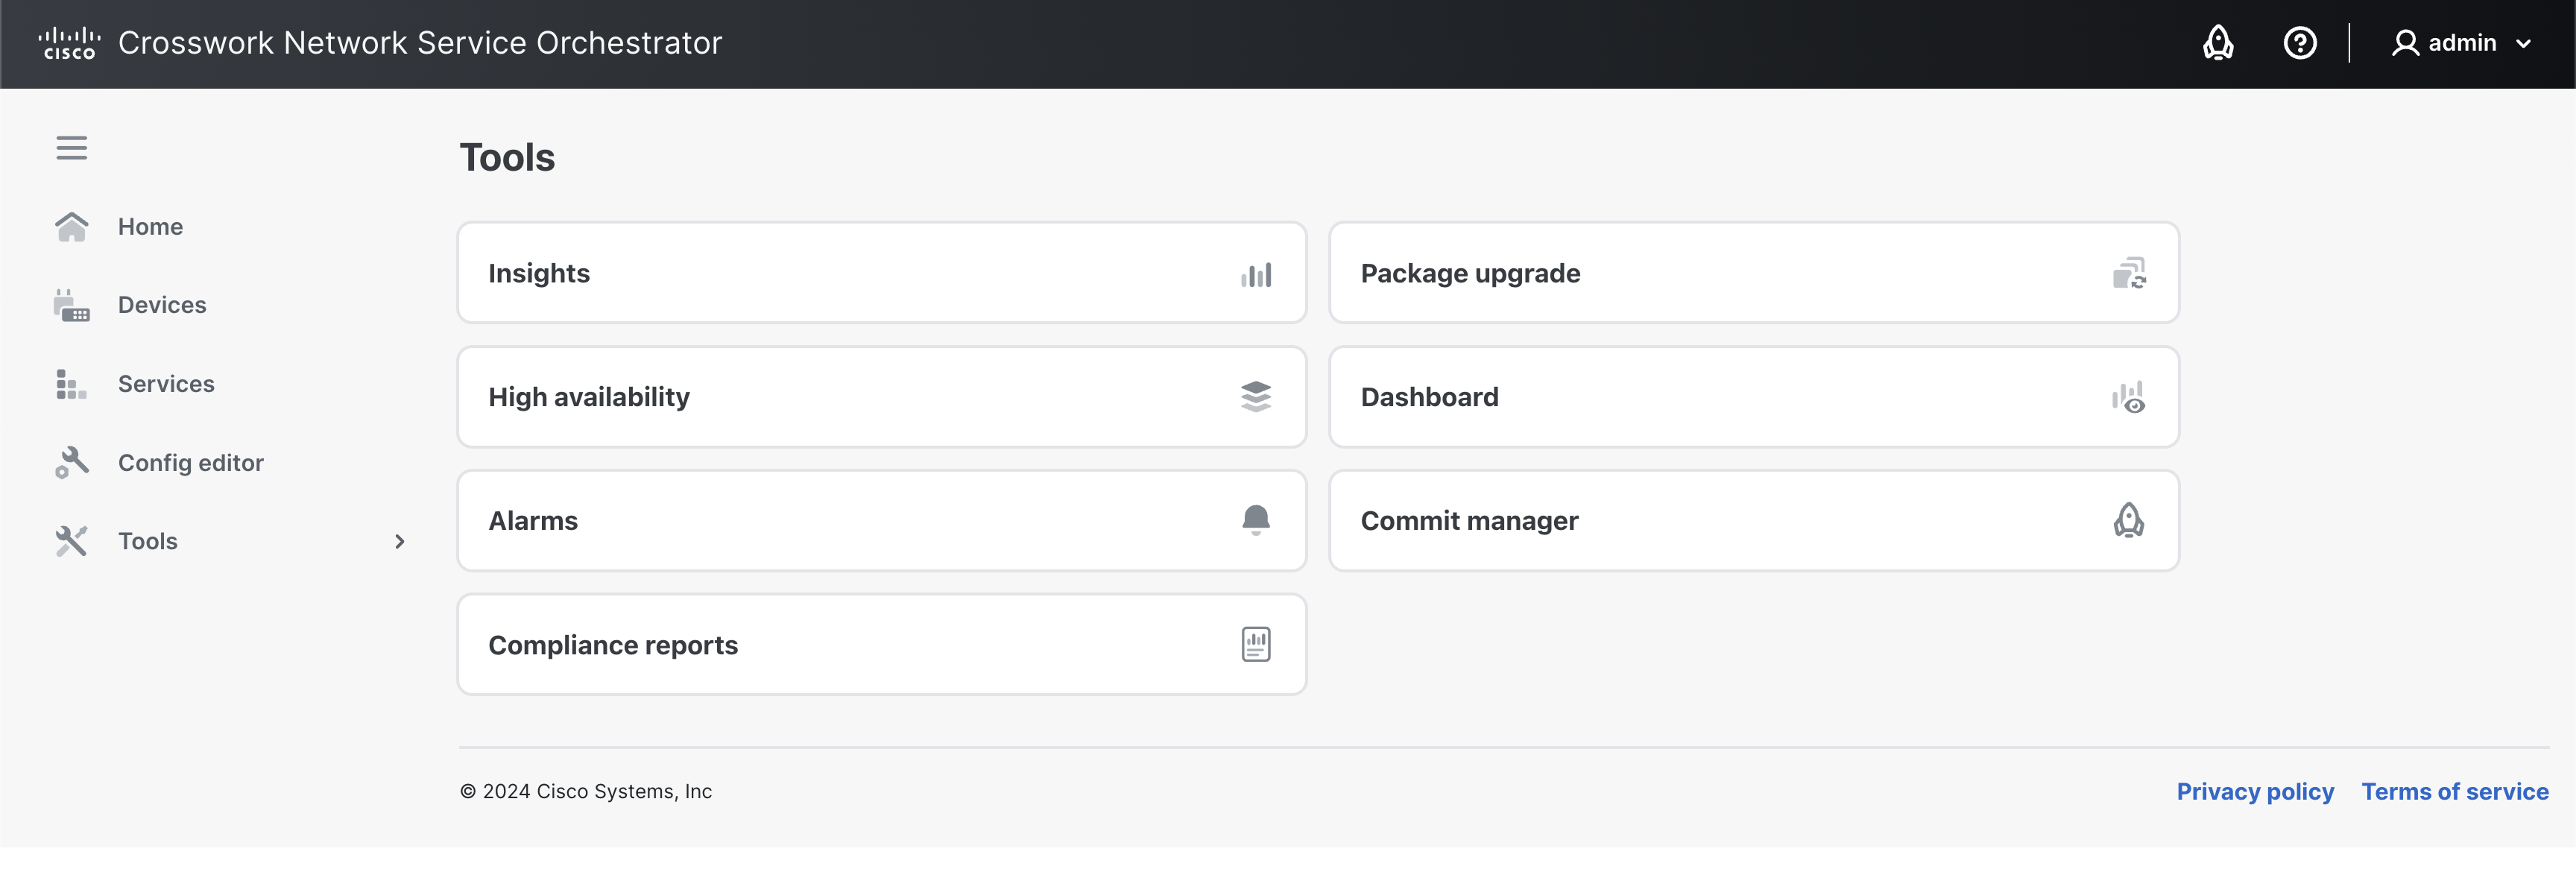Open the Privacy policy link
This screenshot has width=2576, height=869.
click(x=2255, y=791)
